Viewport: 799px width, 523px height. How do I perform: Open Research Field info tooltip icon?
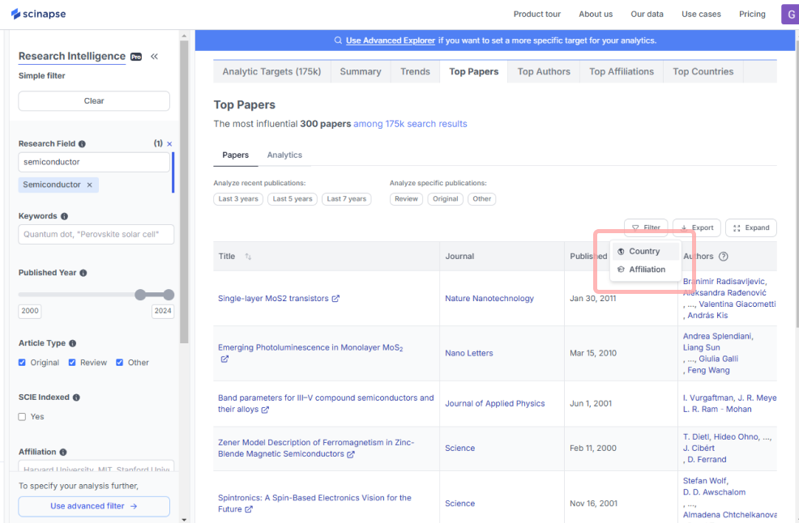pyautogui.click(x=82, y=144)
